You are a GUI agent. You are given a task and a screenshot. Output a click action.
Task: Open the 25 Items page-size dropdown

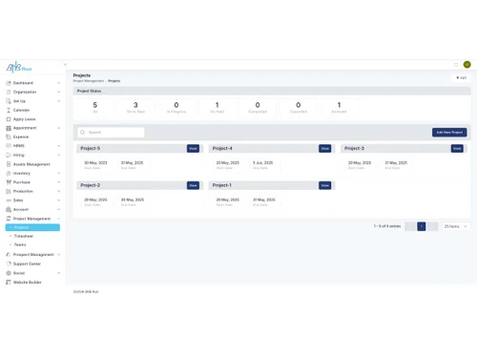coord(456,226)
